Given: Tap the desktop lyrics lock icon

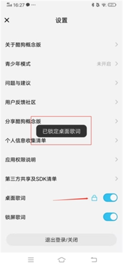Looking at the screenshot, I should 94,198.
